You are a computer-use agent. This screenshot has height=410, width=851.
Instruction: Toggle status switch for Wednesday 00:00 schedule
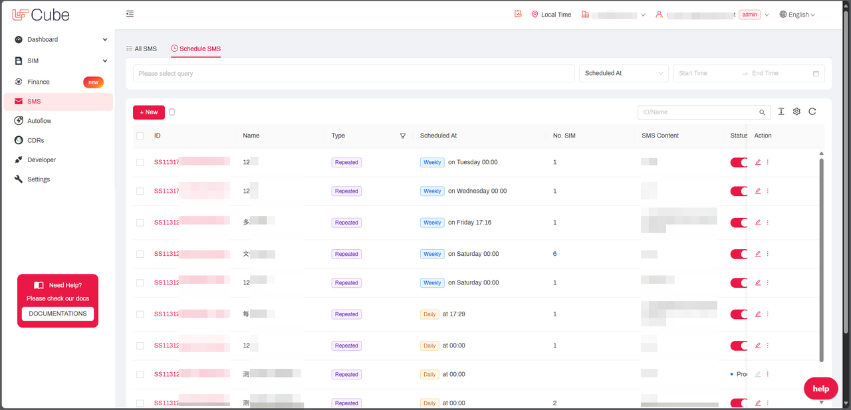point(739,191)
